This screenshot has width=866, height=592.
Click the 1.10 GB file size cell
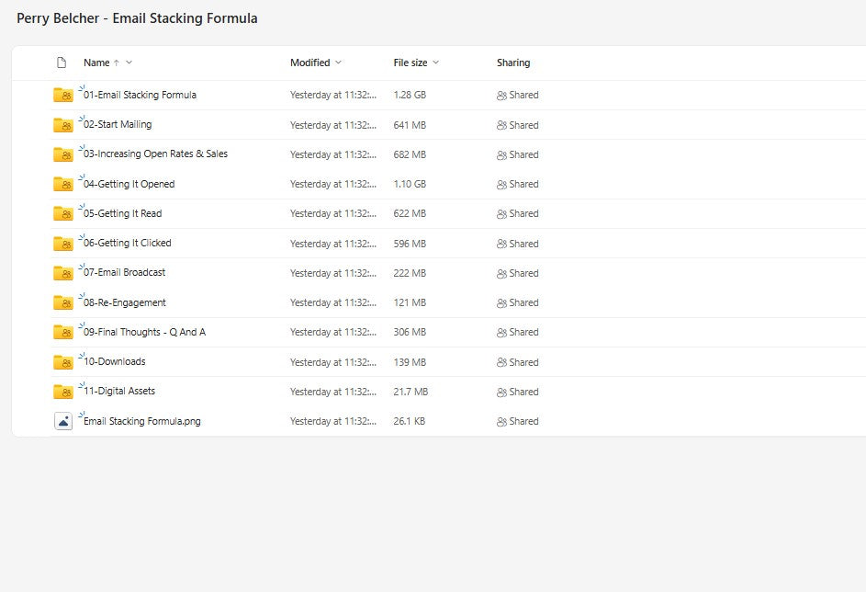click(410, 184)
